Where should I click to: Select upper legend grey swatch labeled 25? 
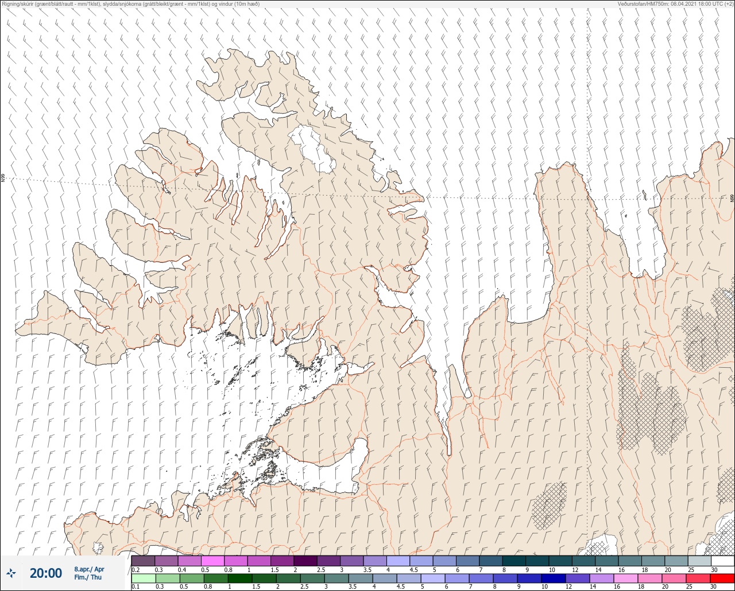(699, 561)
